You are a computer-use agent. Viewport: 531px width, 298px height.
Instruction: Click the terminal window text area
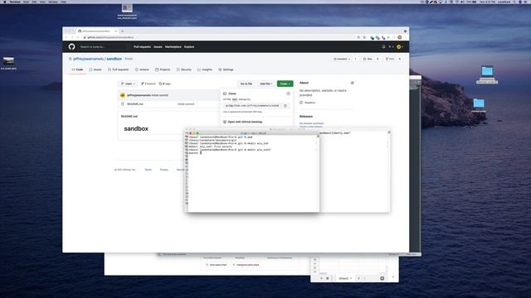coord(253,174)
